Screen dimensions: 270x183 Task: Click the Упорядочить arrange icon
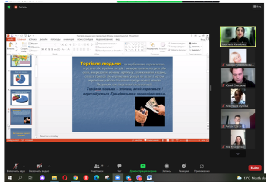[152, 45]
